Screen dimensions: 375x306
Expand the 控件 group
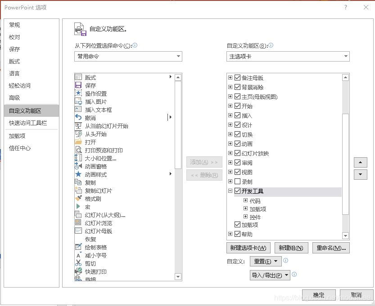click(x=245, y=217)
